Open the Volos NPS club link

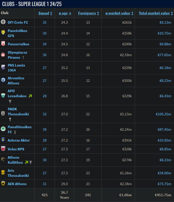coord(16,149)
